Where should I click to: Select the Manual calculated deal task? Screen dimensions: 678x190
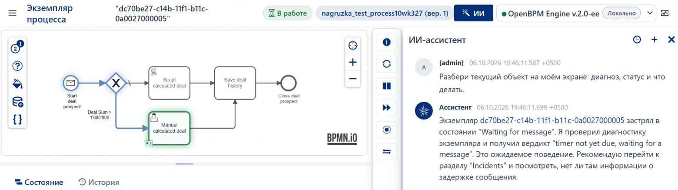[x=169, y=128]
